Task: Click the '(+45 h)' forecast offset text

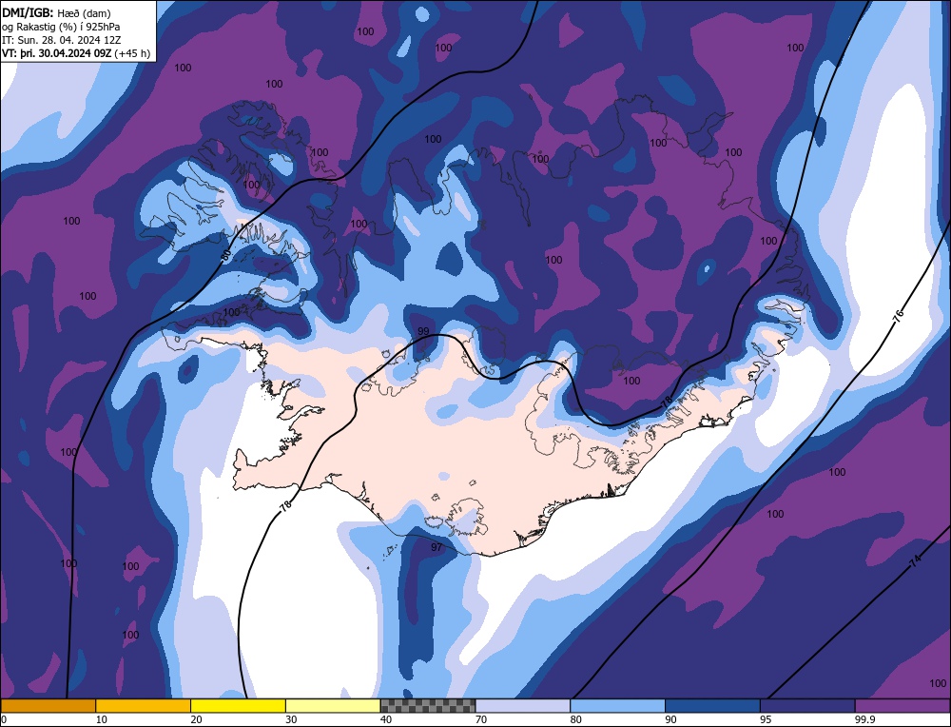Action: (132, 53)
